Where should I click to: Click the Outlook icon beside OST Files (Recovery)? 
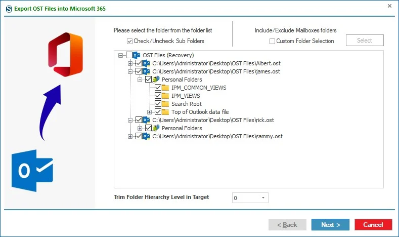[x=137, y=55]
